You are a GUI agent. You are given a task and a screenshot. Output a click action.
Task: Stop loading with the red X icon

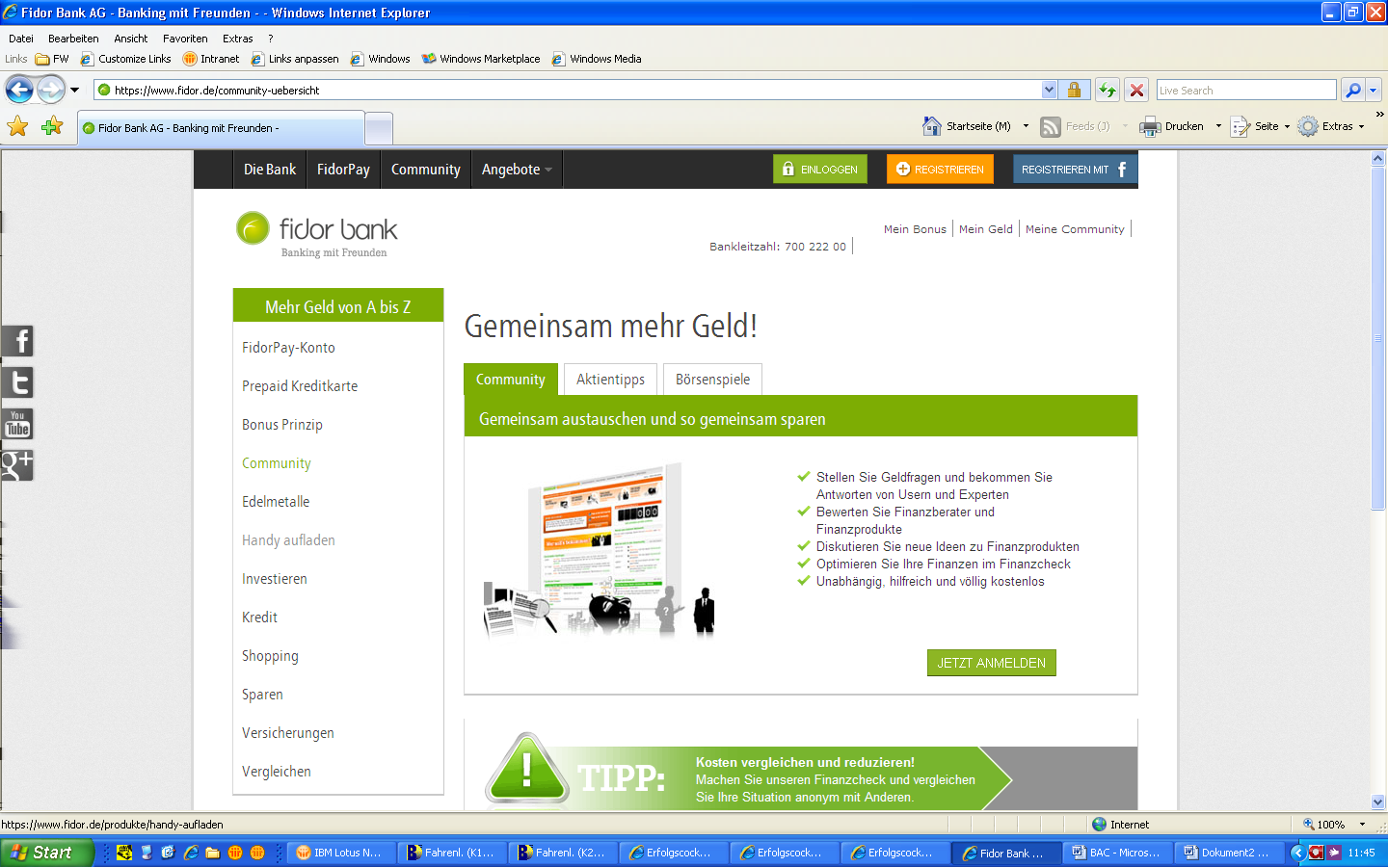tap(1136, 90)
